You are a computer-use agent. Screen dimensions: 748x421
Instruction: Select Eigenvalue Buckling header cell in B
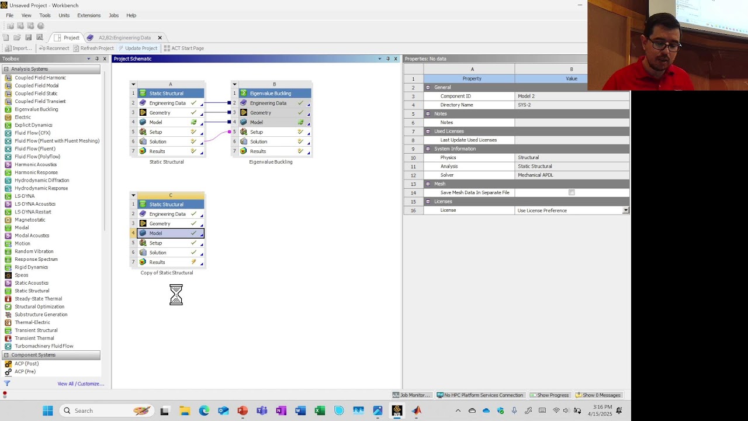coord(275,94)
